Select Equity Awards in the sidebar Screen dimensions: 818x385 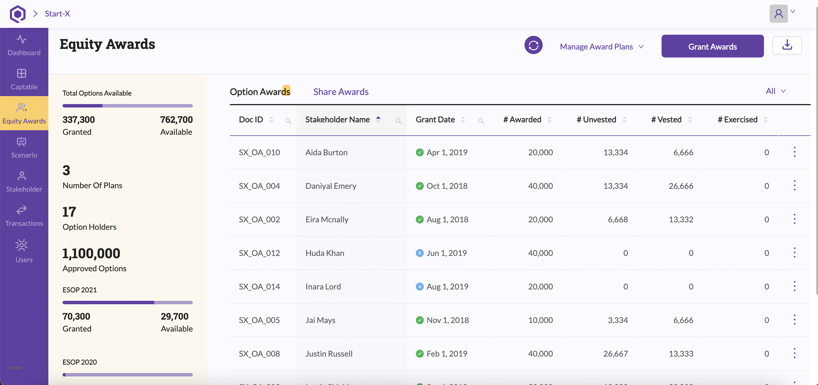click(24, 113)
